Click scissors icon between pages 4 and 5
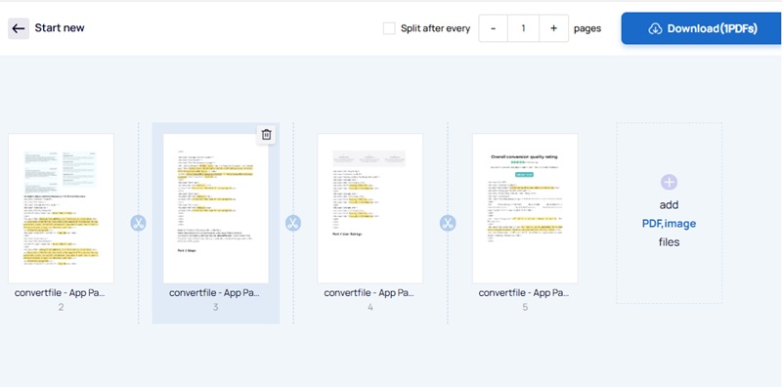Image resolution: width=782 pixels, height=387 pixels. (448, 223)
